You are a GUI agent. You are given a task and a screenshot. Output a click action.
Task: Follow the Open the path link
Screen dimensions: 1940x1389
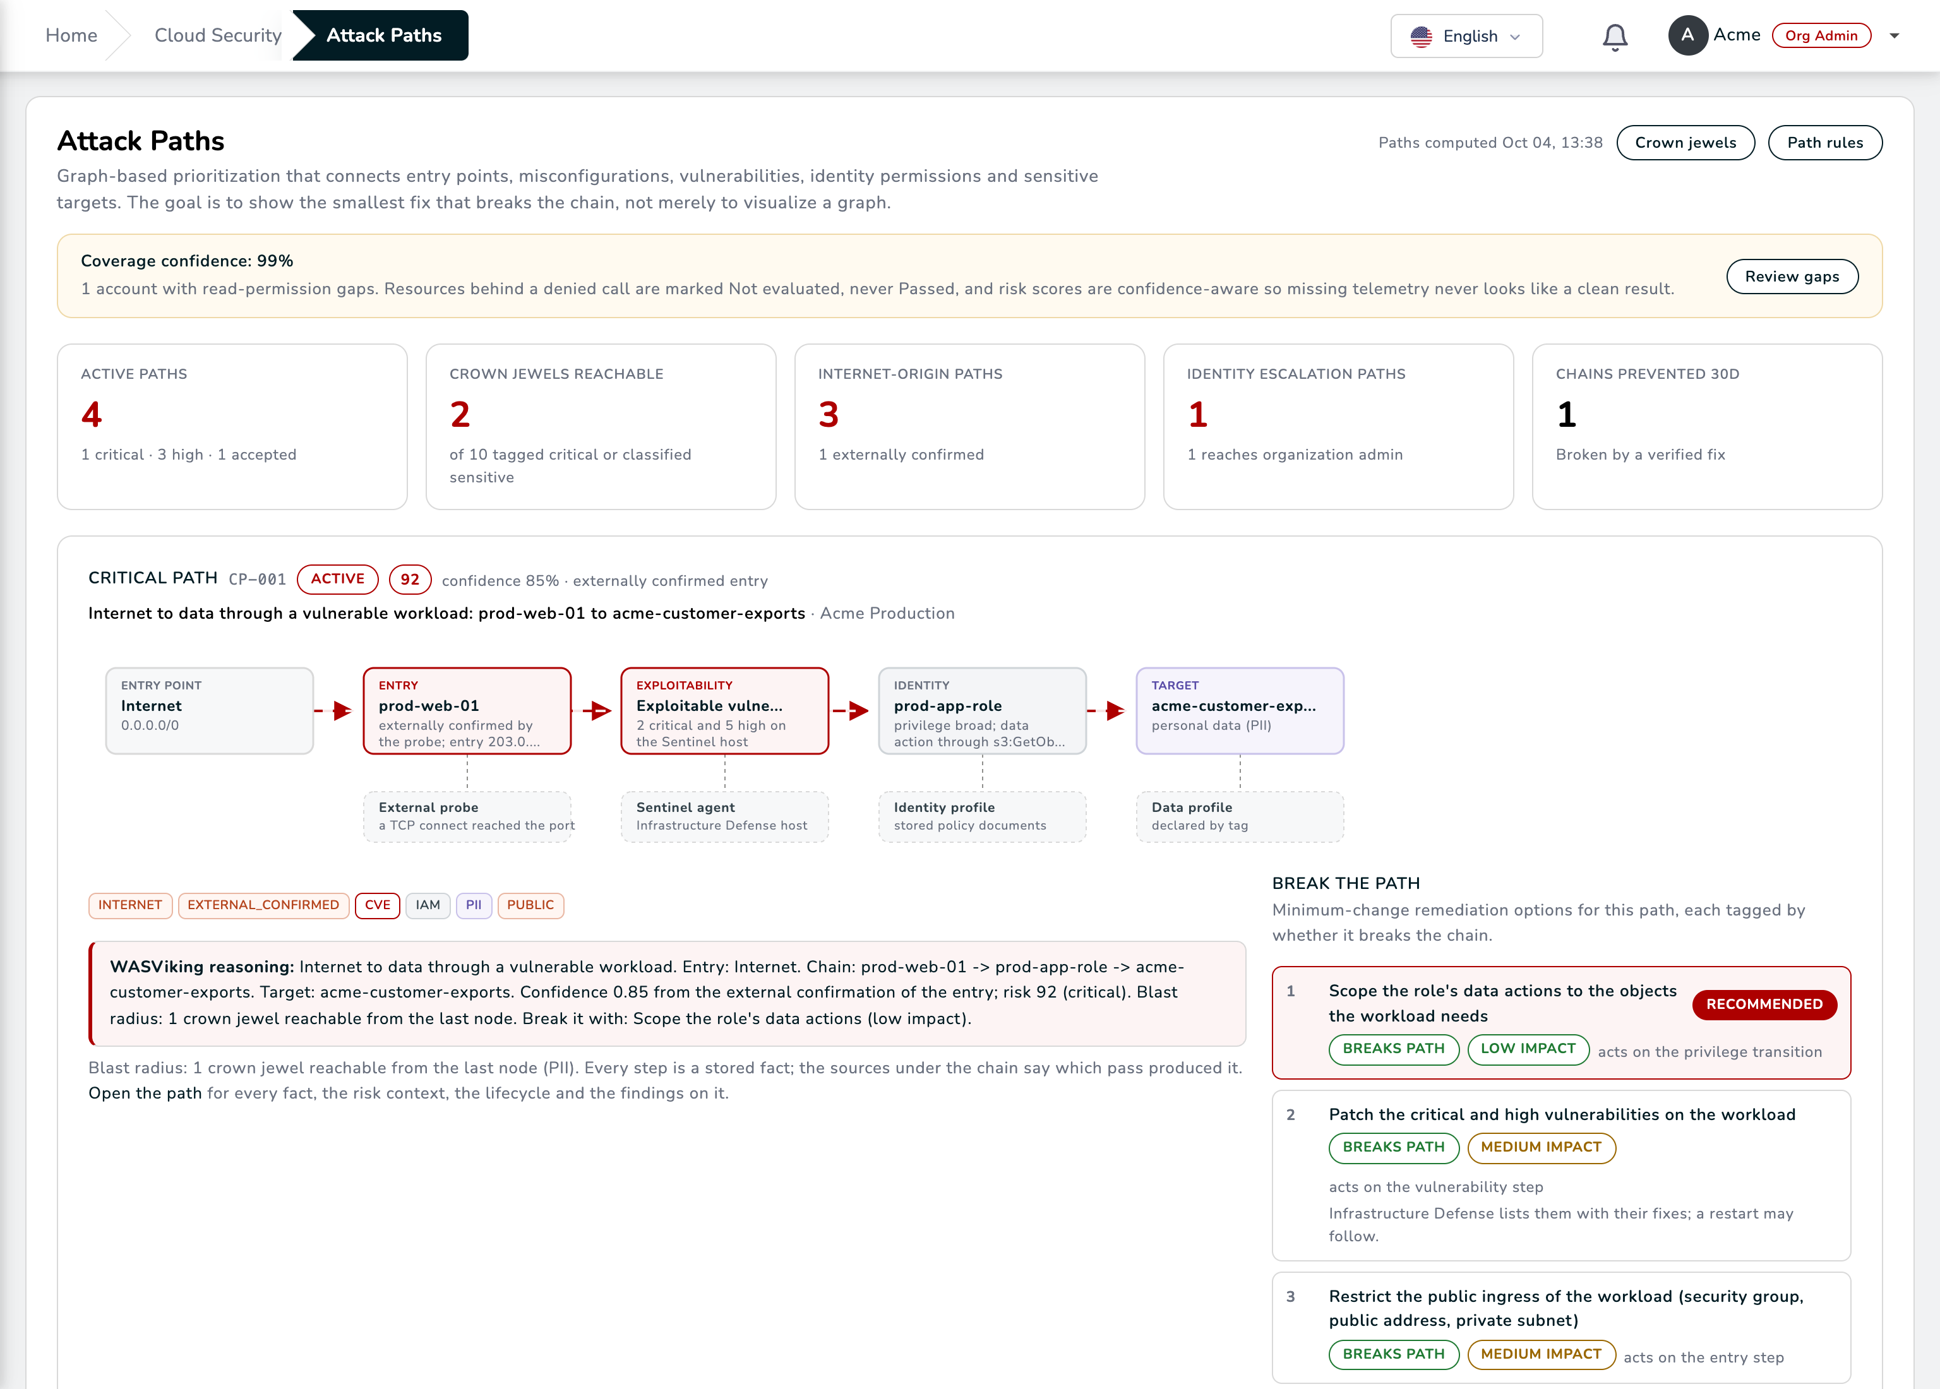145,1093
